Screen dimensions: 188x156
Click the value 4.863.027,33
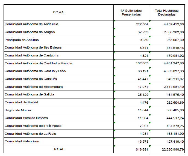[174, 71]
